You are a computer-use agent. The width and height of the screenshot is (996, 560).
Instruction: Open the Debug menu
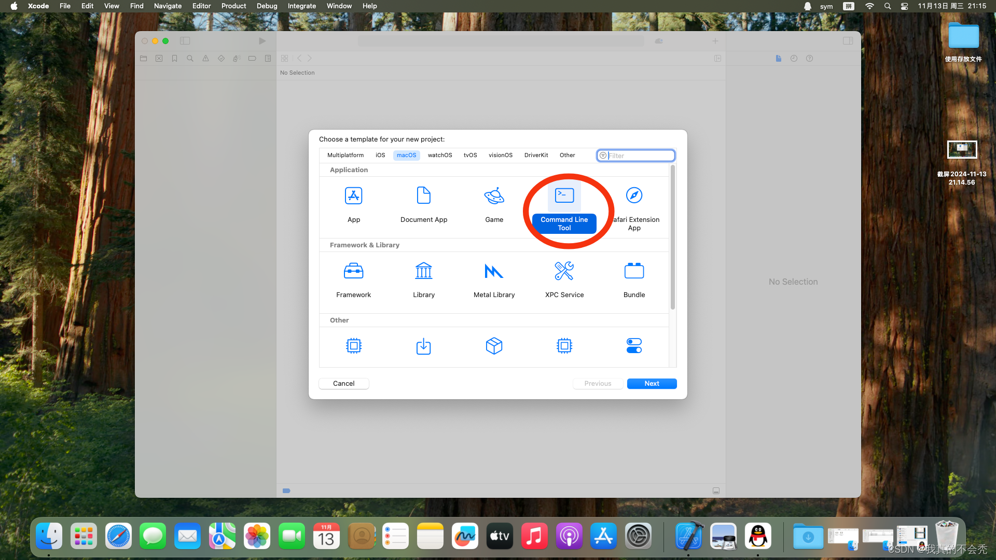pyautogui.click(x=267, y=6)
